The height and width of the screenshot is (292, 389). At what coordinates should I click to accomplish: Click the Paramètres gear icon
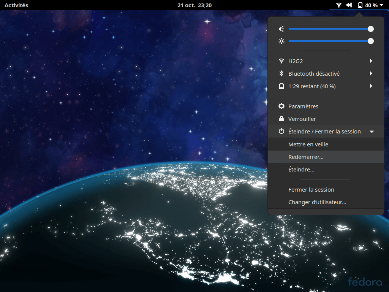(281, 106)
